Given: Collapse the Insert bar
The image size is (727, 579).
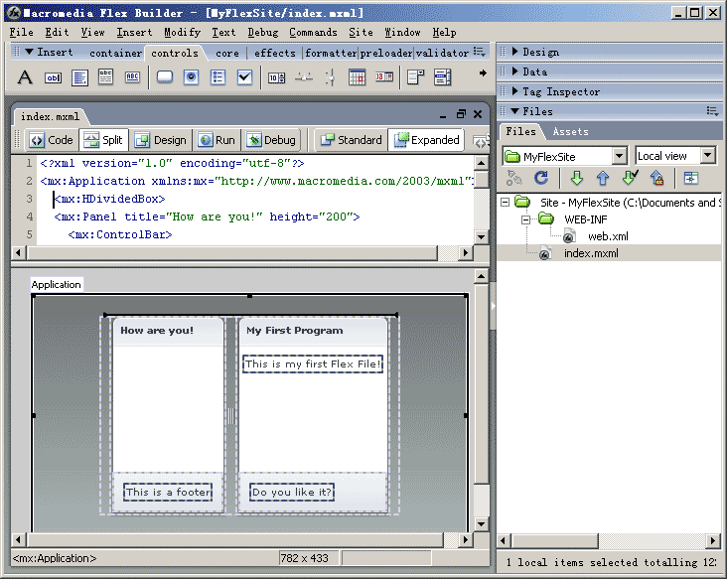Looking at the screenshot, I should (x=29, y=52).
